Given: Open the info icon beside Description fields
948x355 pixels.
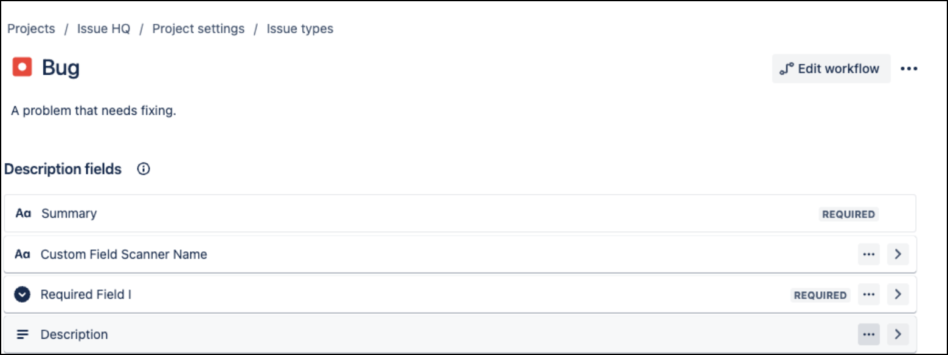Looking at the screenshot, I should coord(144,169).
